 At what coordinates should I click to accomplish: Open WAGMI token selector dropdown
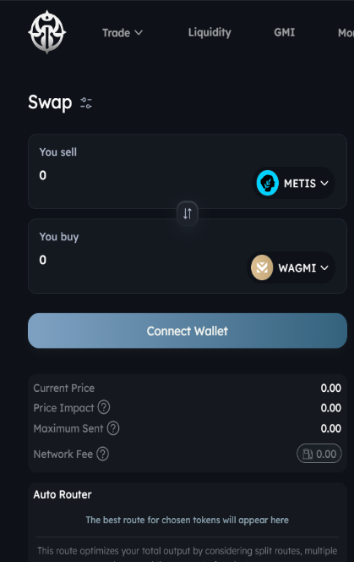click(x=291, y=267)
